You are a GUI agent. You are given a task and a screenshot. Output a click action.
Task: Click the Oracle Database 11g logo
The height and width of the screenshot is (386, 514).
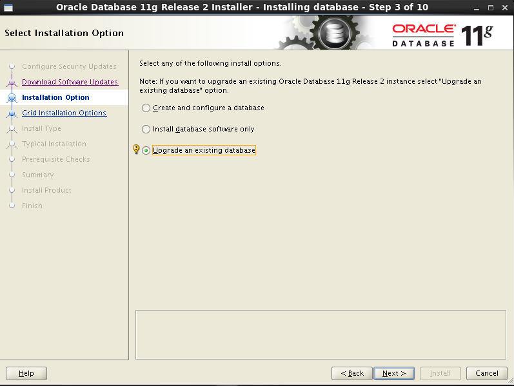[x=442, y=35]
